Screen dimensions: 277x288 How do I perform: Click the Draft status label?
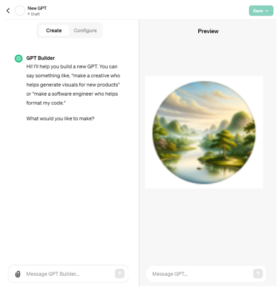(x=35, y=14)
